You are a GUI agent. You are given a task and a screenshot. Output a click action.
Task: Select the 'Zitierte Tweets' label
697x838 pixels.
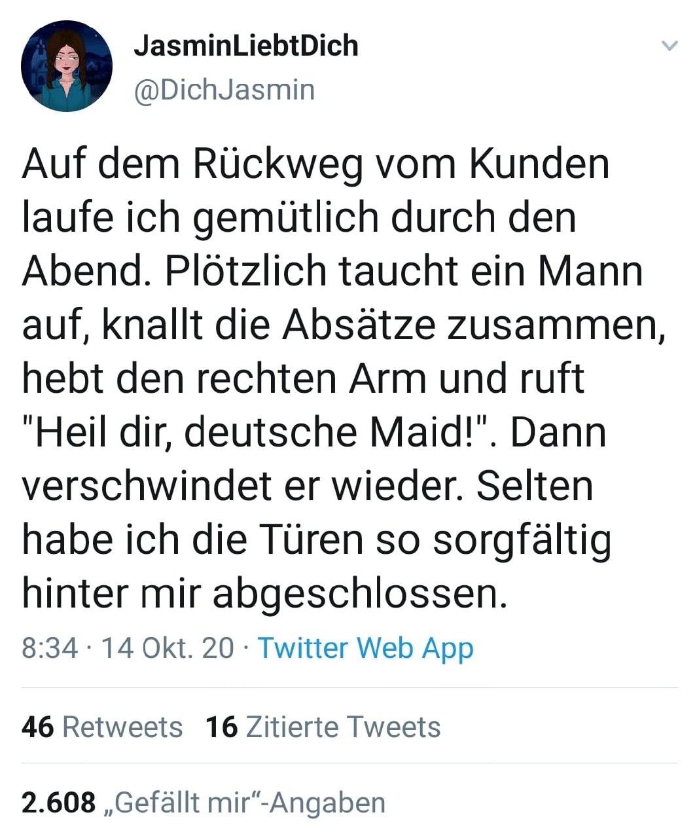(343, 727)
